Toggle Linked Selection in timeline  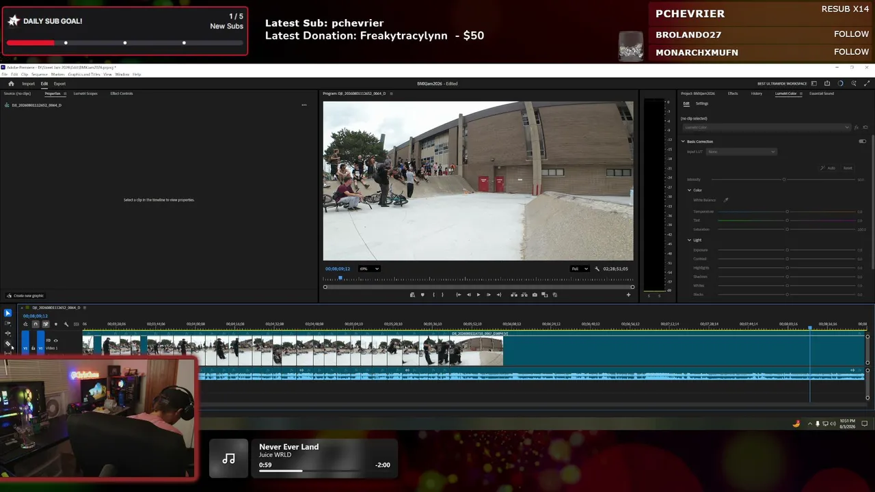[46, 324]
